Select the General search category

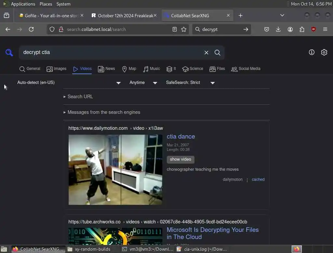click(30, 69)
